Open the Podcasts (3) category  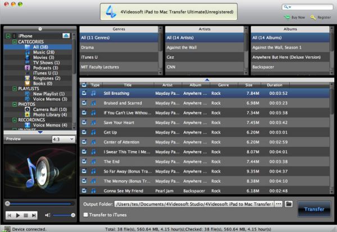pos(45,68)
